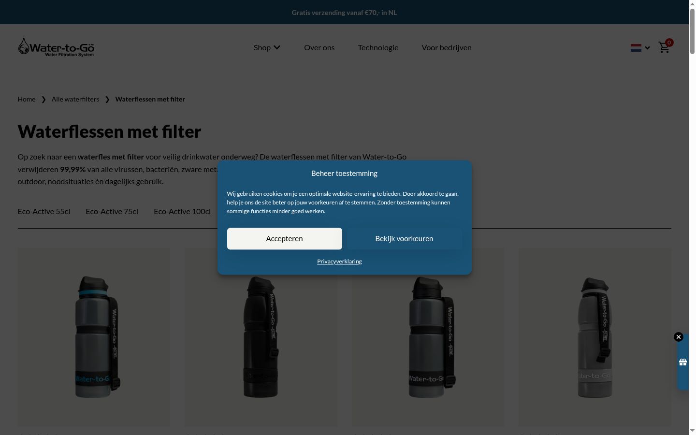This screenshot has width=696, height=435.
Task: Open the dark grey bottle with black band
Action: pyautogui.click(x=428, y=337)
